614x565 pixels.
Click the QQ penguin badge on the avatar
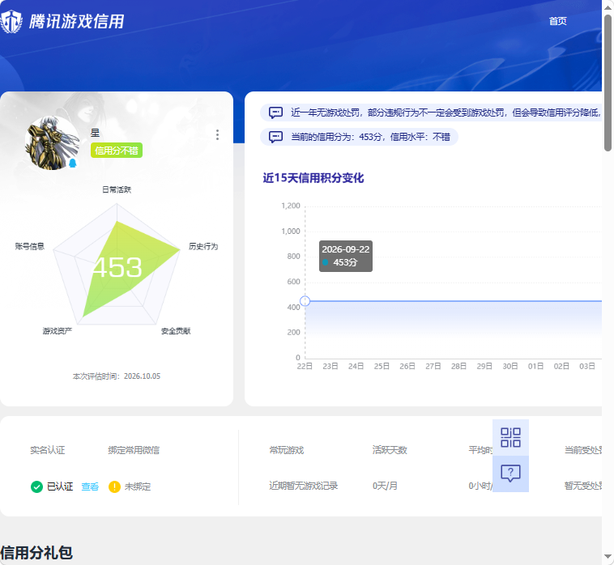coord(72,163)
